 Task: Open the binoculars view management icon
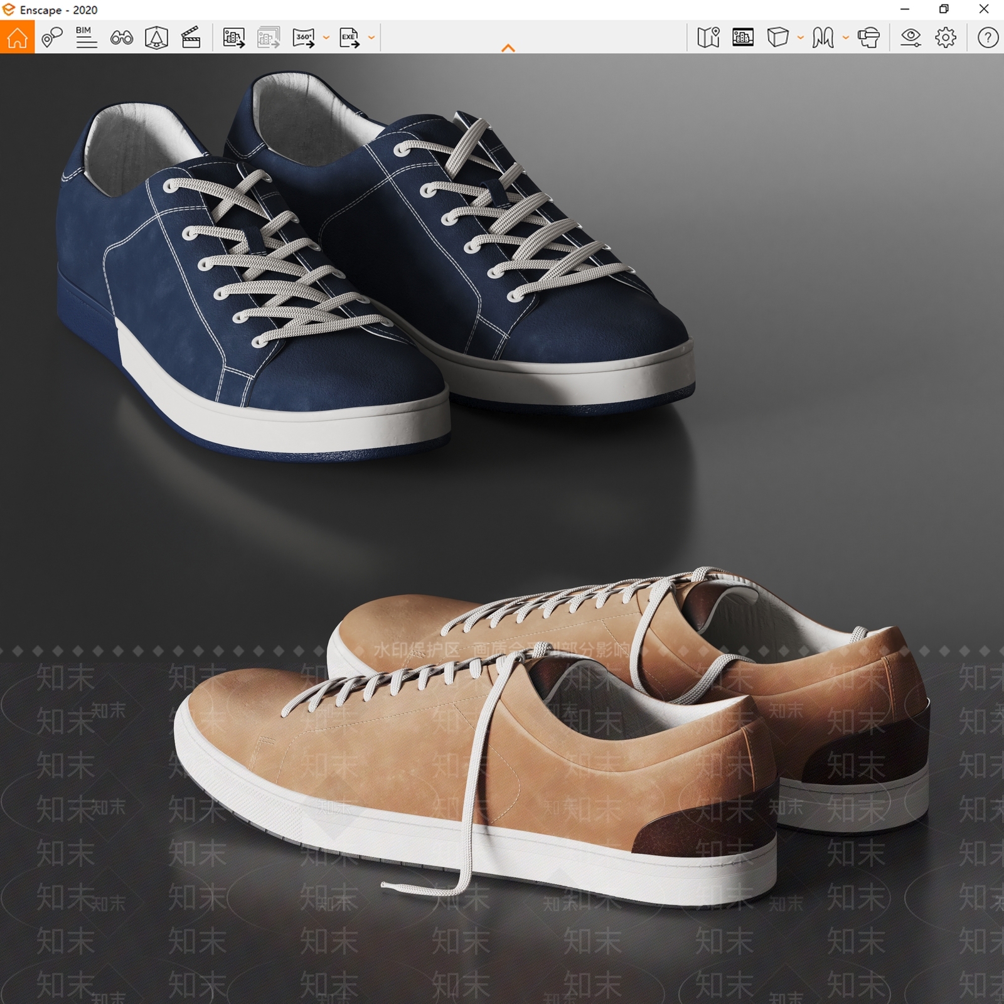point(121,38)
